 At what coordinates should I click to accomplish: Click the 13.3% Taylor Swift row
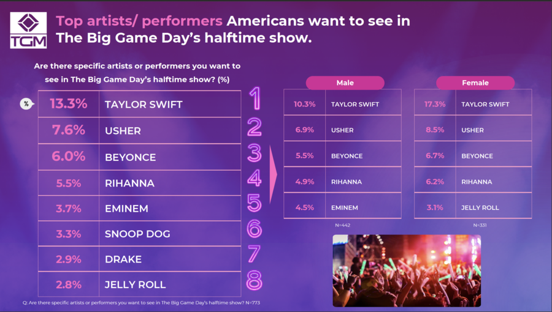(139, 105)
